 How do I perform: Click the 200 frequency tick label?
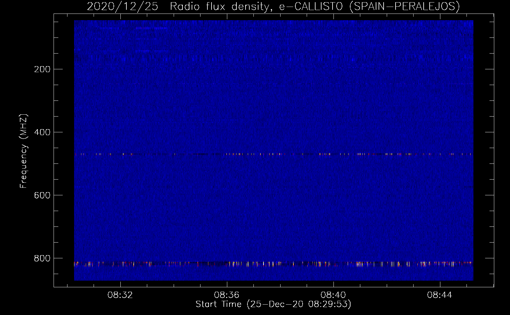[x=42, y=69]
